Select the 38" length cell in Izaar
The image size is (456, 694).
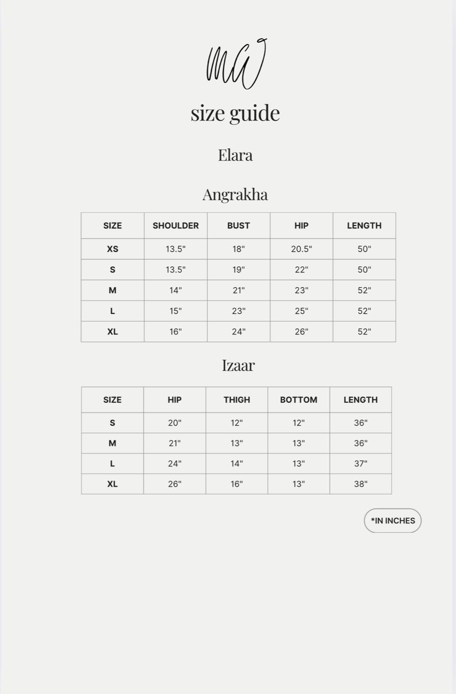361,484
